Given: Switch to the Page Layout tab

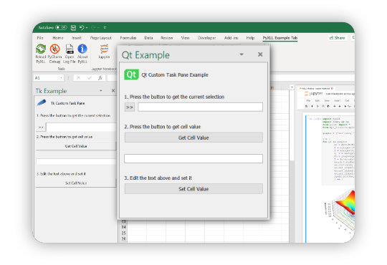Looking at the screenshot, I should (x=101, y=38).
